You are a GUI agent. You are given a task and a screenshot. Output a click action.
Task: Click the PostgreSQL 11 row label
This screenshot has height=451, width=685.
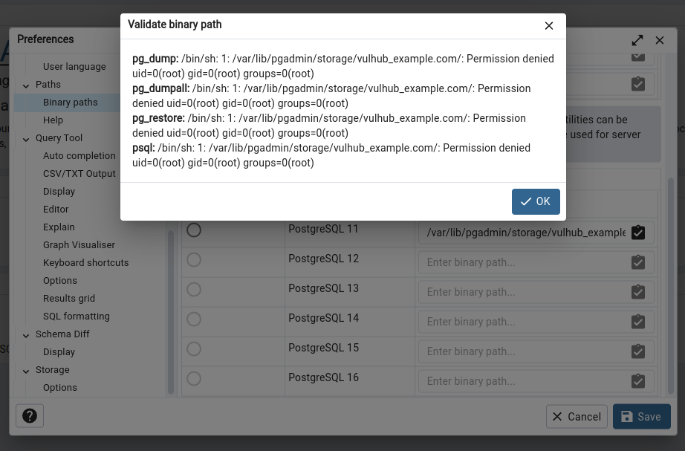tap(323, 229)
